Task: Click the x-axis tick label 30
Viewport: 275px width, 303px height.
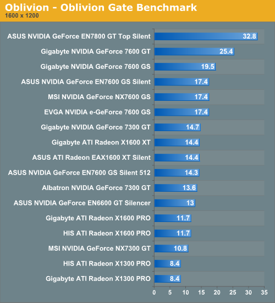Action: [249, 293]
